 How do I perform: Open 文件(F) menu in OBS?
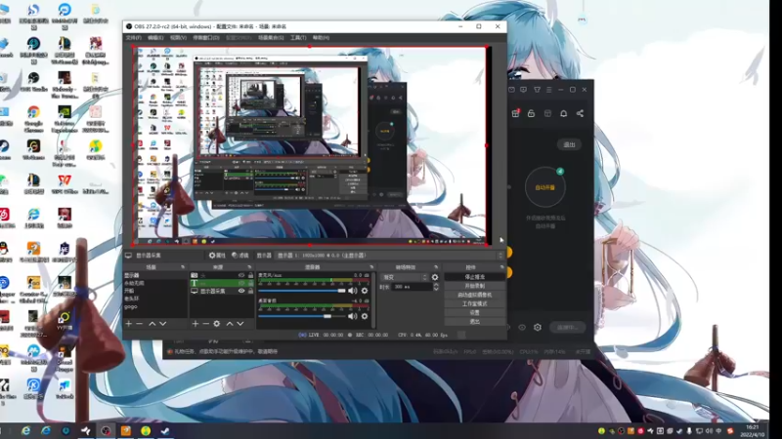pyautogui.click(x=134, y=38)
